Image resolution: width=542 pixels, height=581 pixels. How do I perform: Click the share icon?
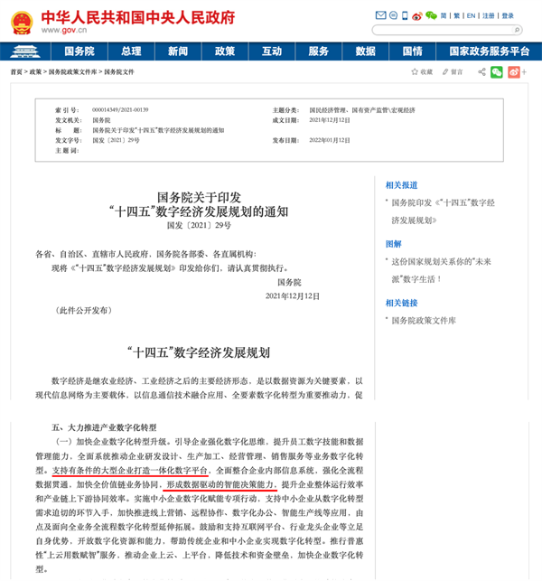481,71
